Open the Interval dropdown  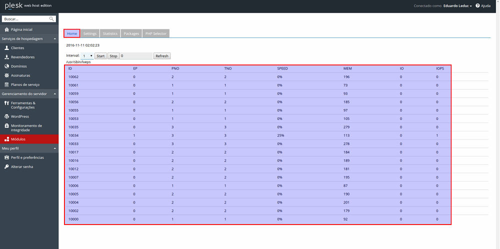pyautogui.click(x=87, y=56)
